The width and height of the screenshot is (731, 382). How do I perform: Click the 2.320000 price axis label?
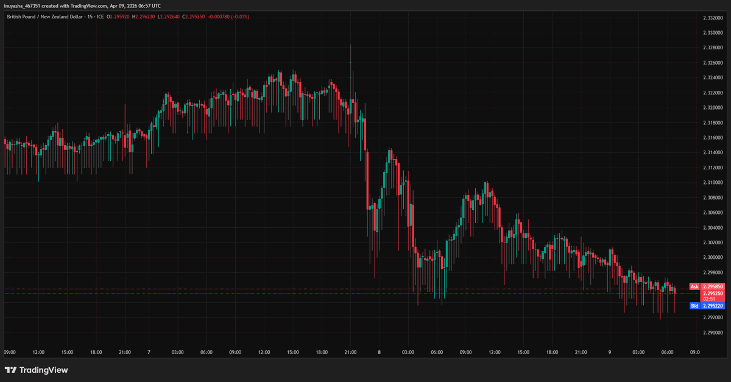coord(712,108)
